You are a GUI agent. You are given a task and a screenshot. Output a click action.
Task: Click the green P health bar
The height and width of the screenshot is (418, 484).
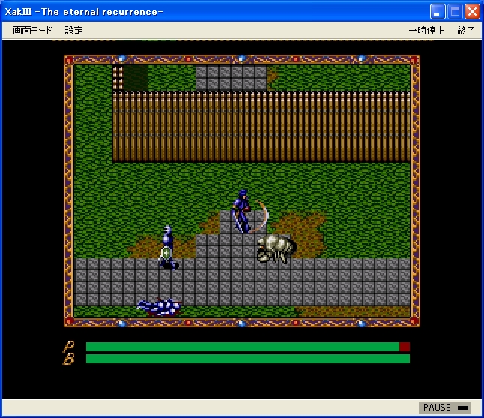click(x=242, y=347)
